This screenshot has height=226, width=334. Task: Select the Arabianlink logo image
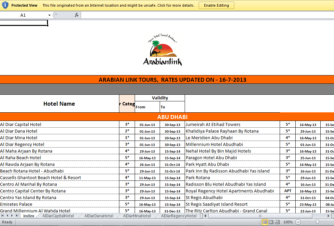click(x=163, y=50)
